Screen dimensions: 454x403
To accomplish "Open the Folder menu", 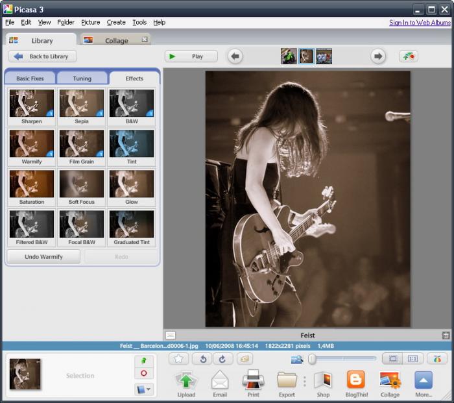I will point(66,22).
